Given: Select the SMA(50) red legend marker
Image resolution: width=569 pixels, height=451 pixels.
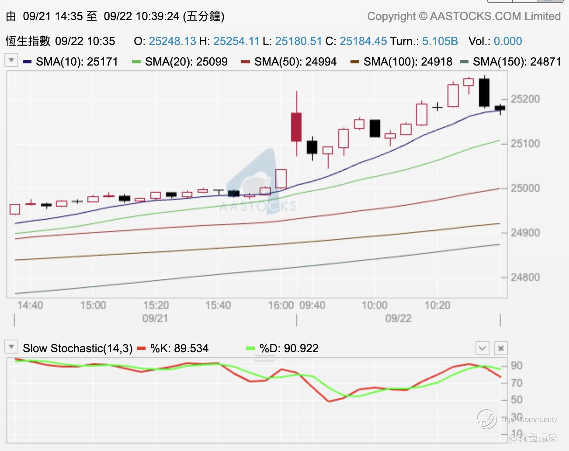Looking at the screenshot, I should pos(246,62).
